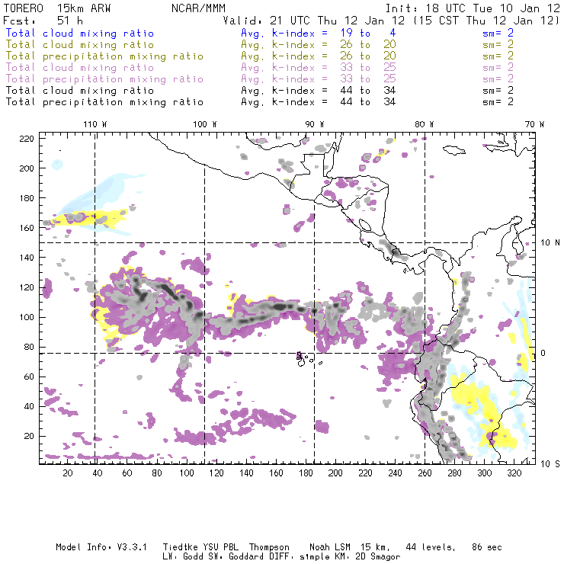Click '26 to 20' in the olive cloud row

pyautogui.click(x=368, y=45)
